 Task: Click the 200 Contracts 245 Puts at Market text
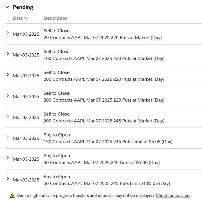click(x=104, y=121)
